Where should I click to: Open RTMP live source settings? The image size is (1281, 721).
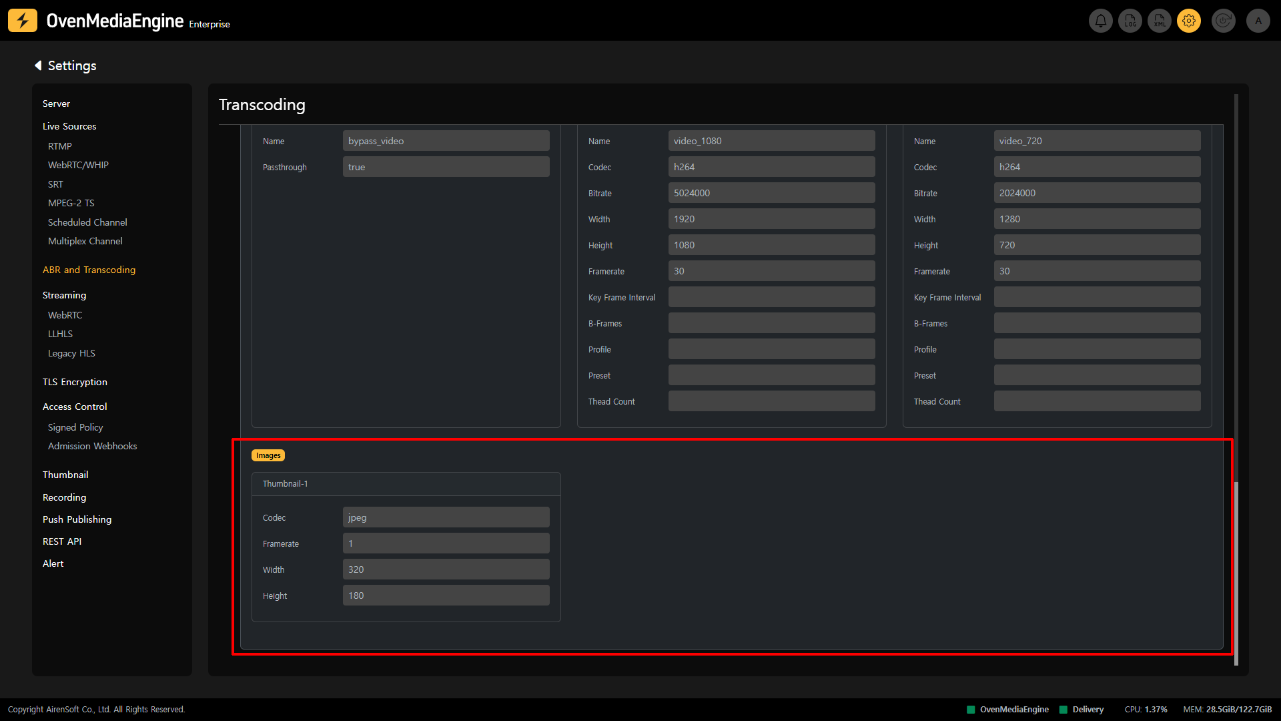[x=60, y=146]
